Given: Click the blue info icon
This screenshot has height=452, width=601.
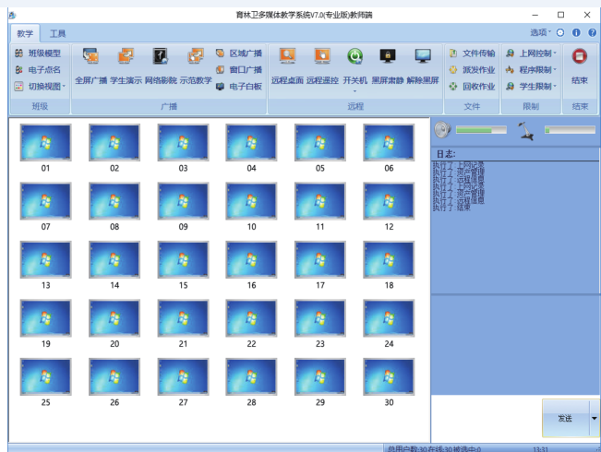Looking at the screenshot, I should 576,33.
